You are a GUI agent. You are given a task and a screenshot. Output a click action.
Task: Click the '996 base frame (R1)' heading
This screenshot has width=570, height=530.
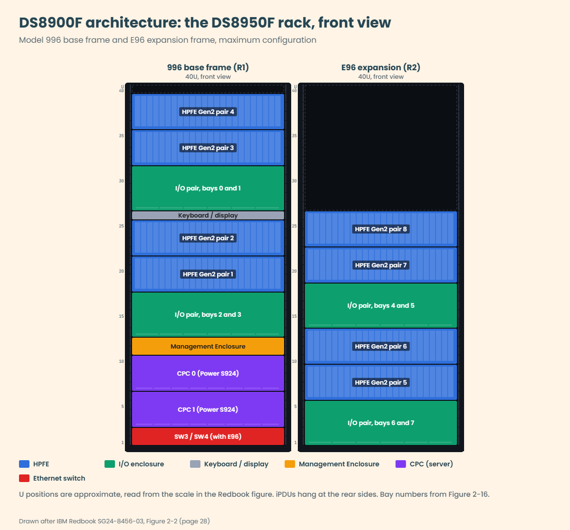(x=208, y=67)
